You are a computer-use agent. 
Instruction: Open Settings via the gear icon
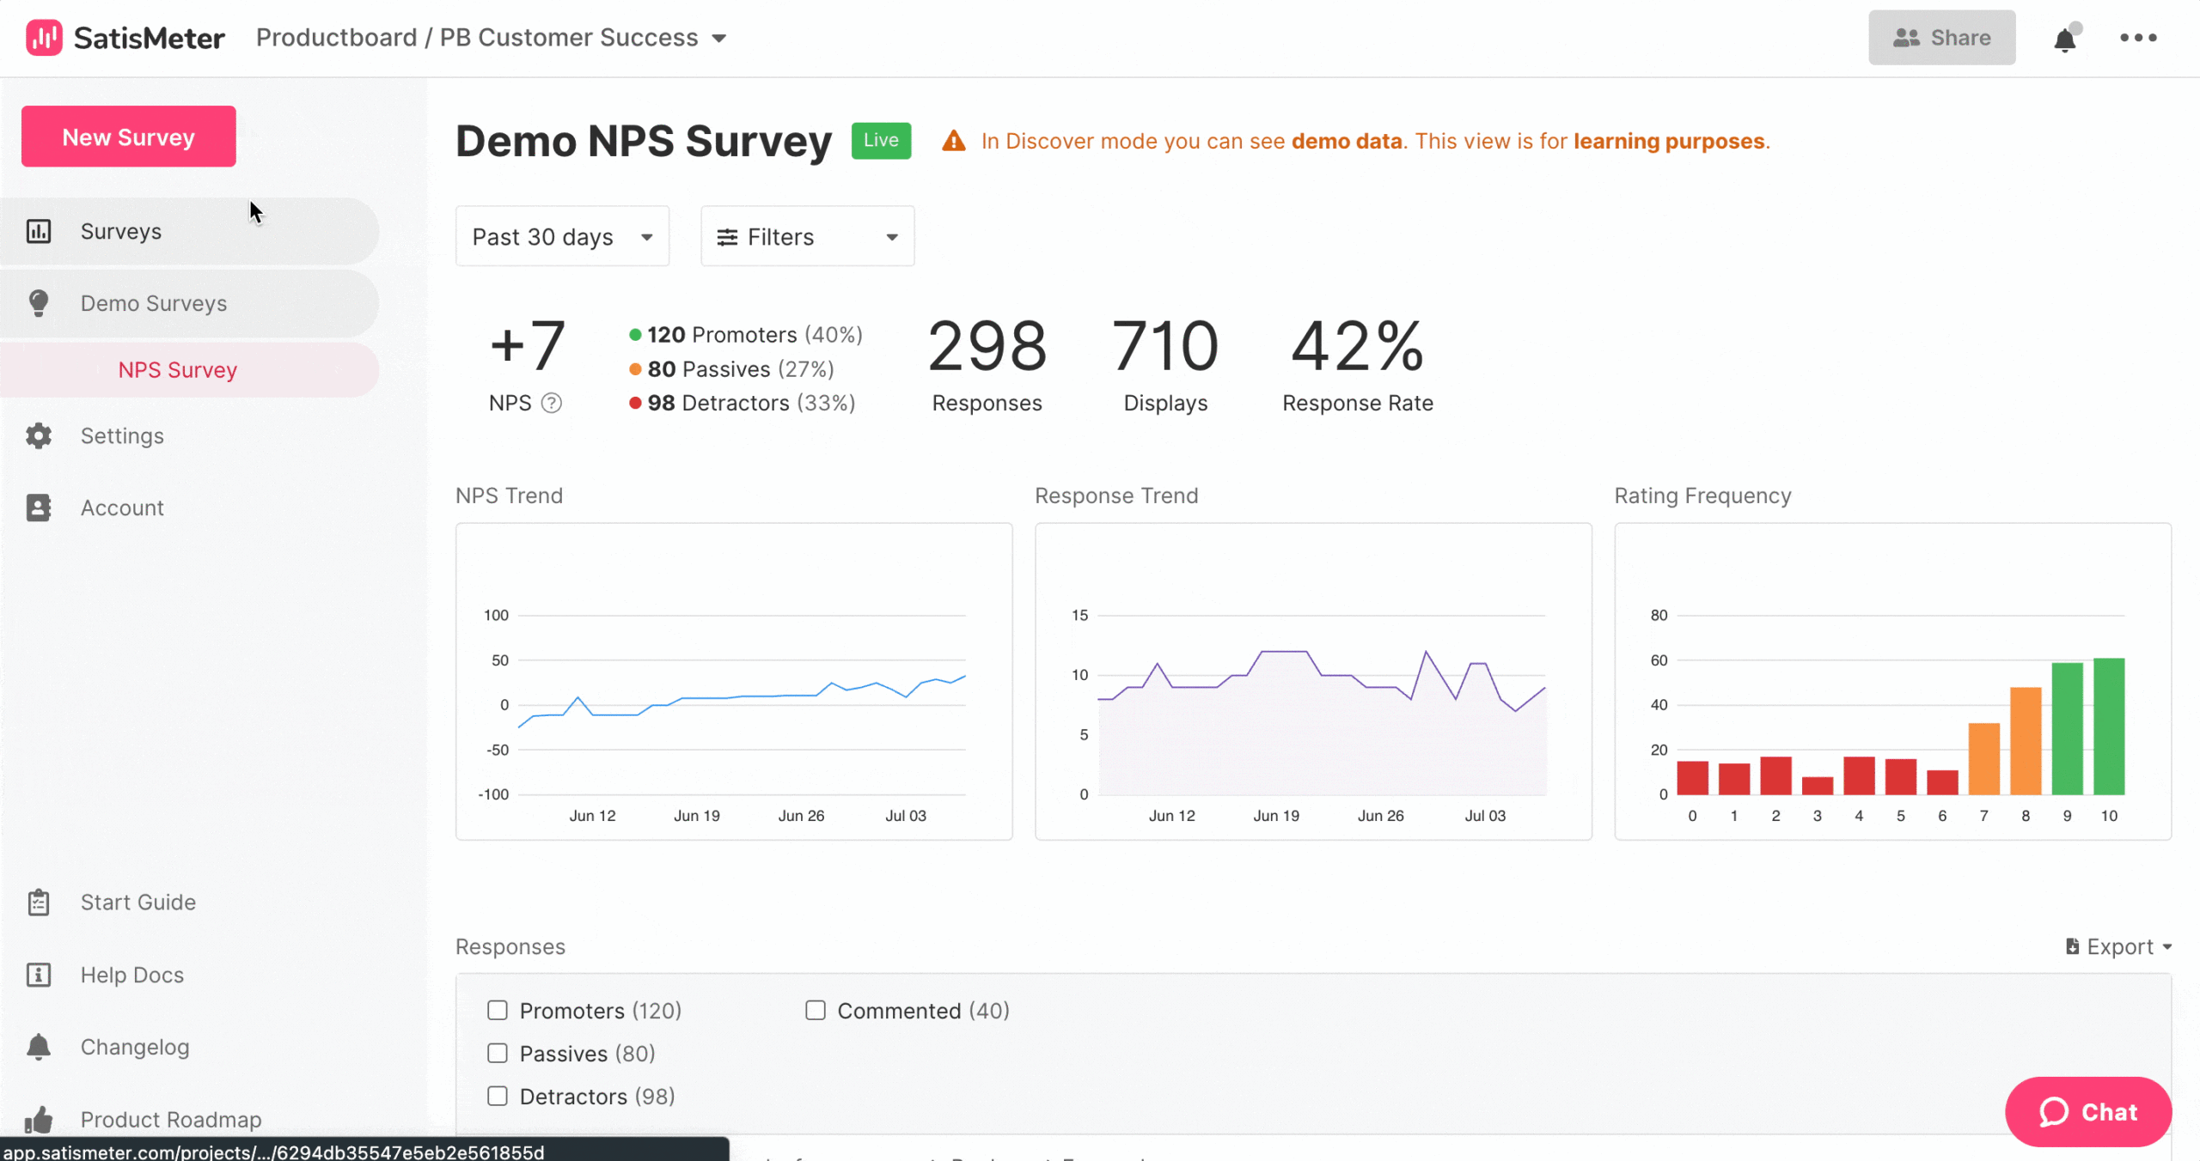(x=39, y=435)
